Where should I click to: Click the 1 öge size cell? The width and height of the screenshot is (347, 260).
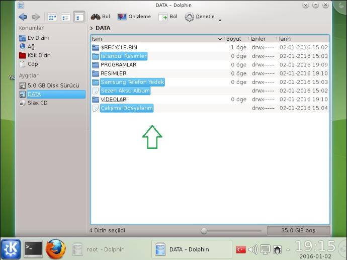click(x=238, y=47)
